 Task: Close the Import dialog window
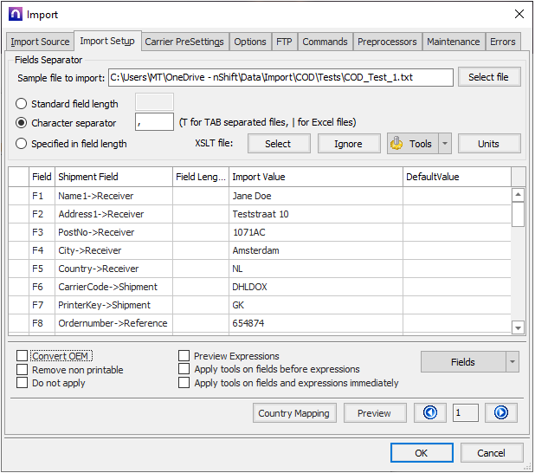click(x=519, y=14)
